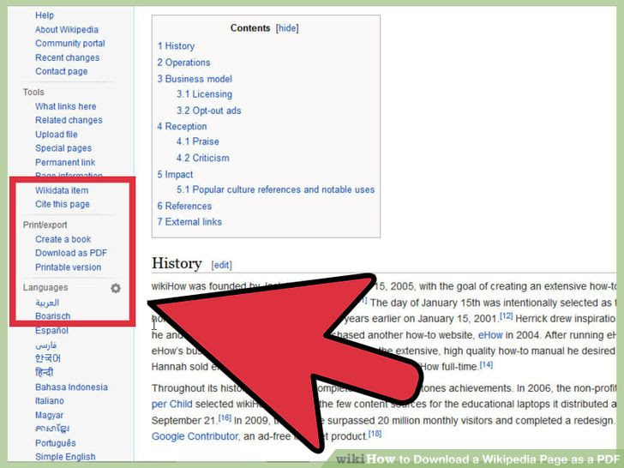Switch to Español version

51,331
